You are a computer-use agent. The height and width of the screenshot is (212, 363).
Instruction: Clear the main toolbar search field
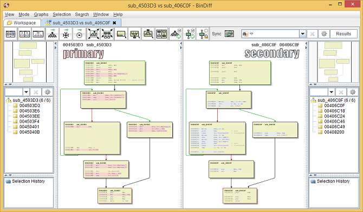[312, 34]
